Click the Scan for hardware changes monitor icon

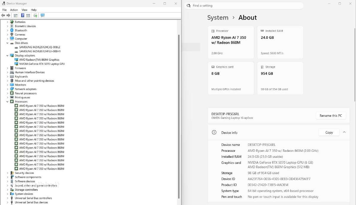(x=42, y=15)
